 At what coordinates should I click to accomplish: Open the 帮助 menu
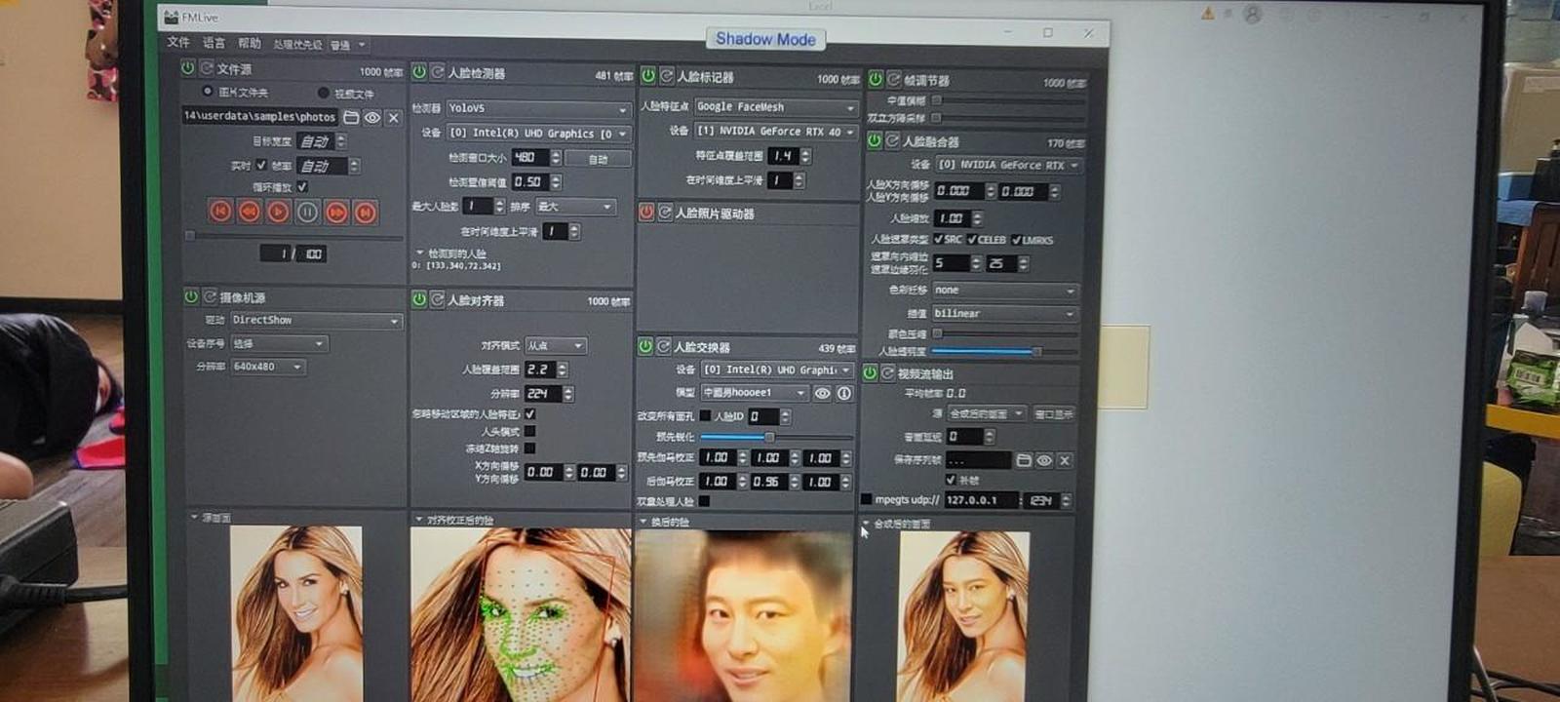(x=250, y=44)
